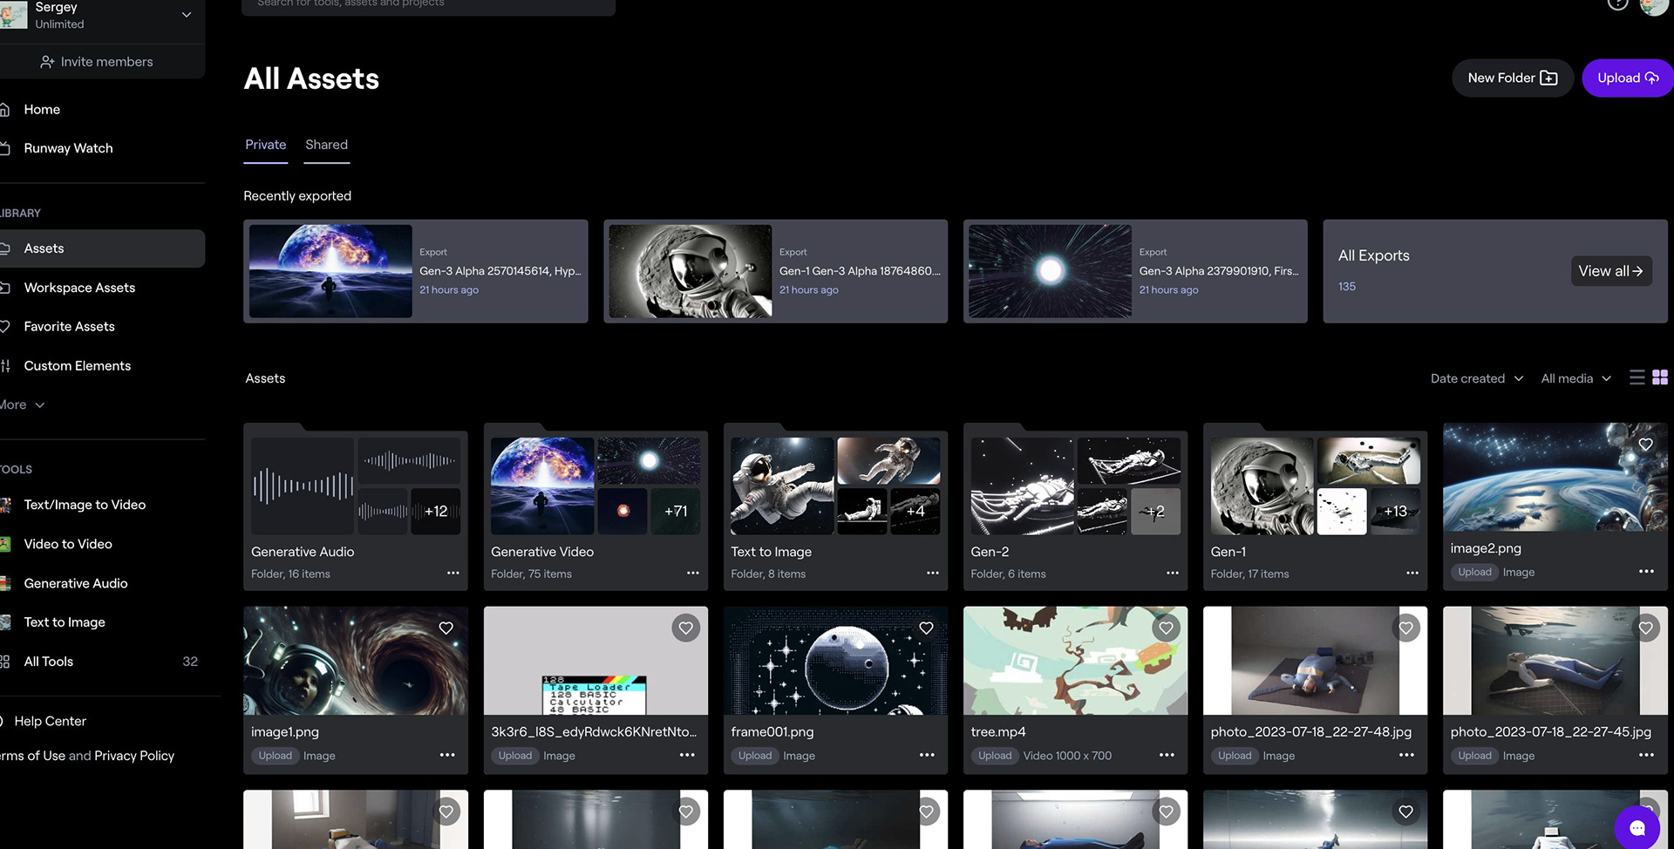Open Help Center link
Viewport: 1674px width, 849px height.
50,721
